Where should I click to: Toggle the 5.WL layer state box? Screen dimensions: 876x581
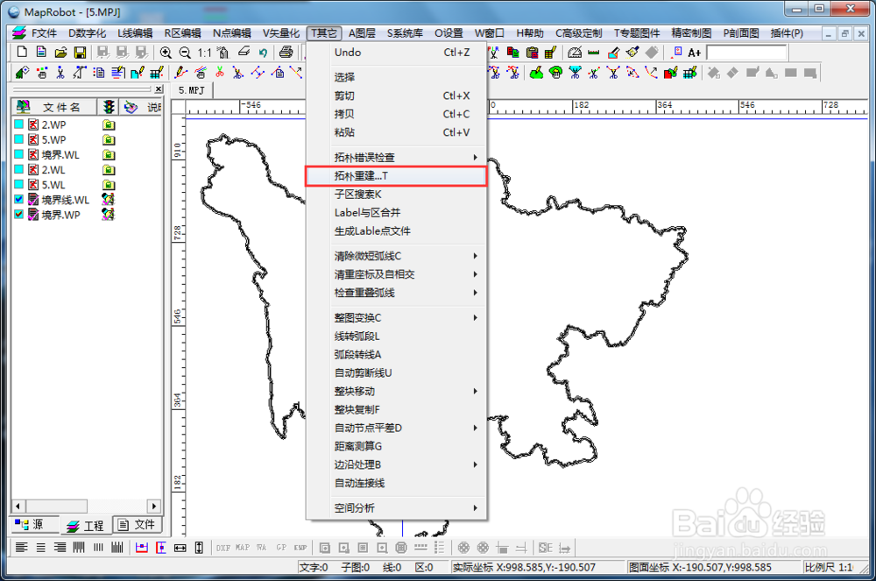[x=19, y=184]
